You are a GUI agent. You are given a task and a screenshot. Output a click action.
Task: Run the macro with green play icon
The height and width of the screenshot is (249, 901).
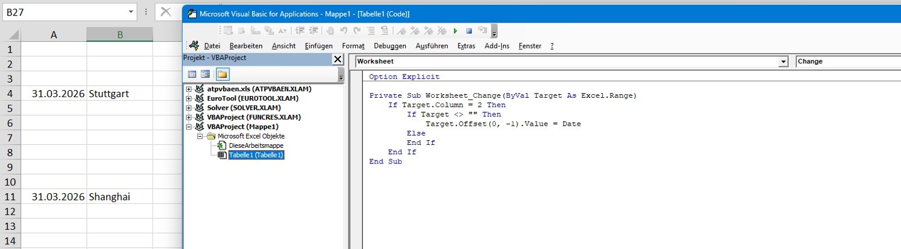tap(455, 31)
